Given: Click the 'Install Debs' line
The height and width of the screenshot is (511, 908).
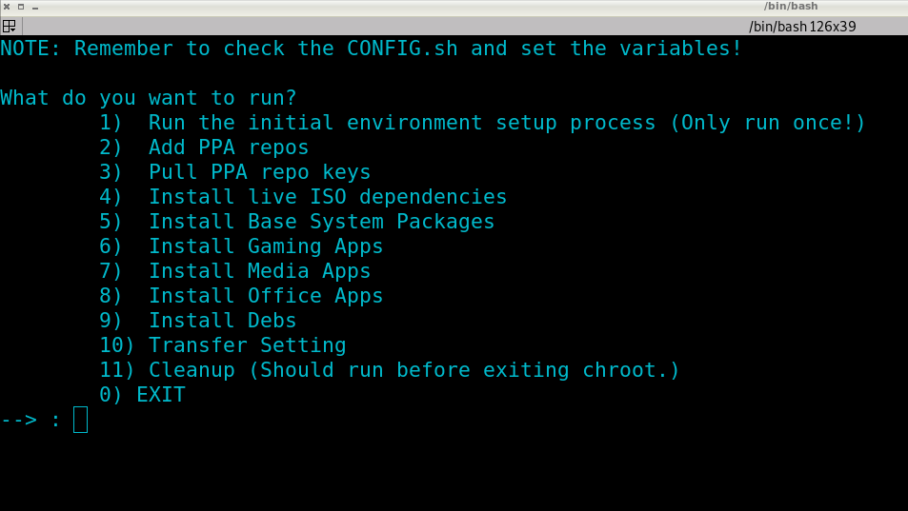Looking at the screenshot, I should pyautogui.click(x=197, y=321).
